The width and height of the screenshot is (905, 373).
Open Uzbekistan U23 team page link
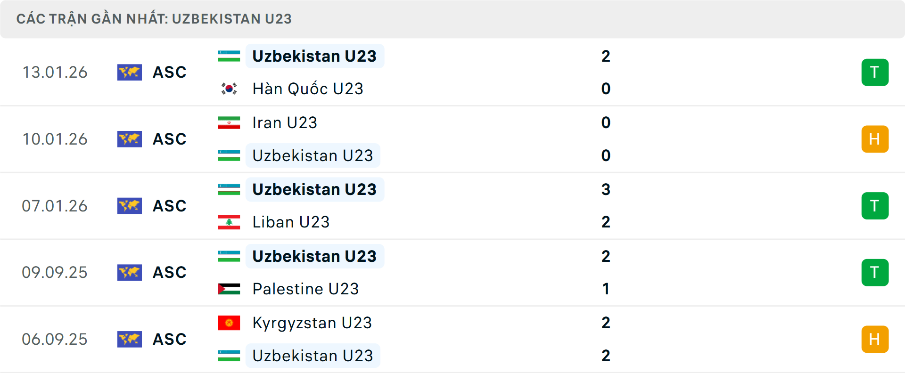pos(314,56)
